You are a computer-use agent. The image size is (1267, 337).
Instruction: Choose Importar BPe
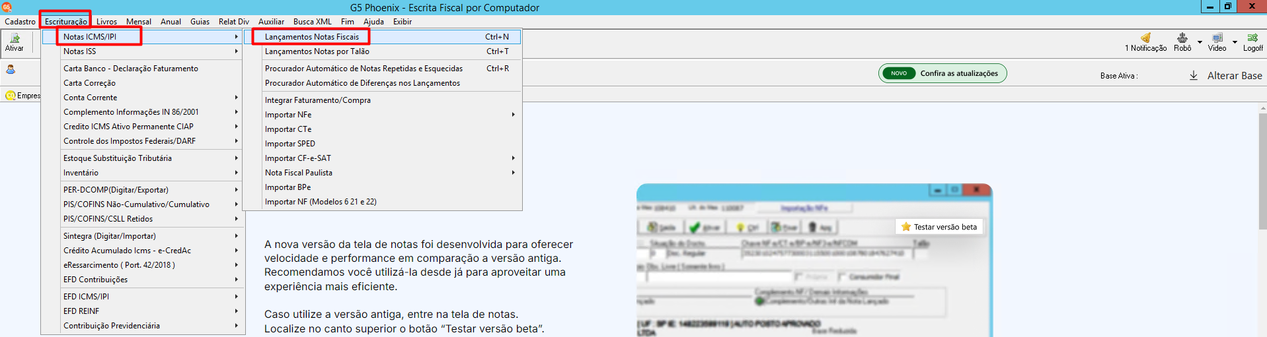coord(383,187)
